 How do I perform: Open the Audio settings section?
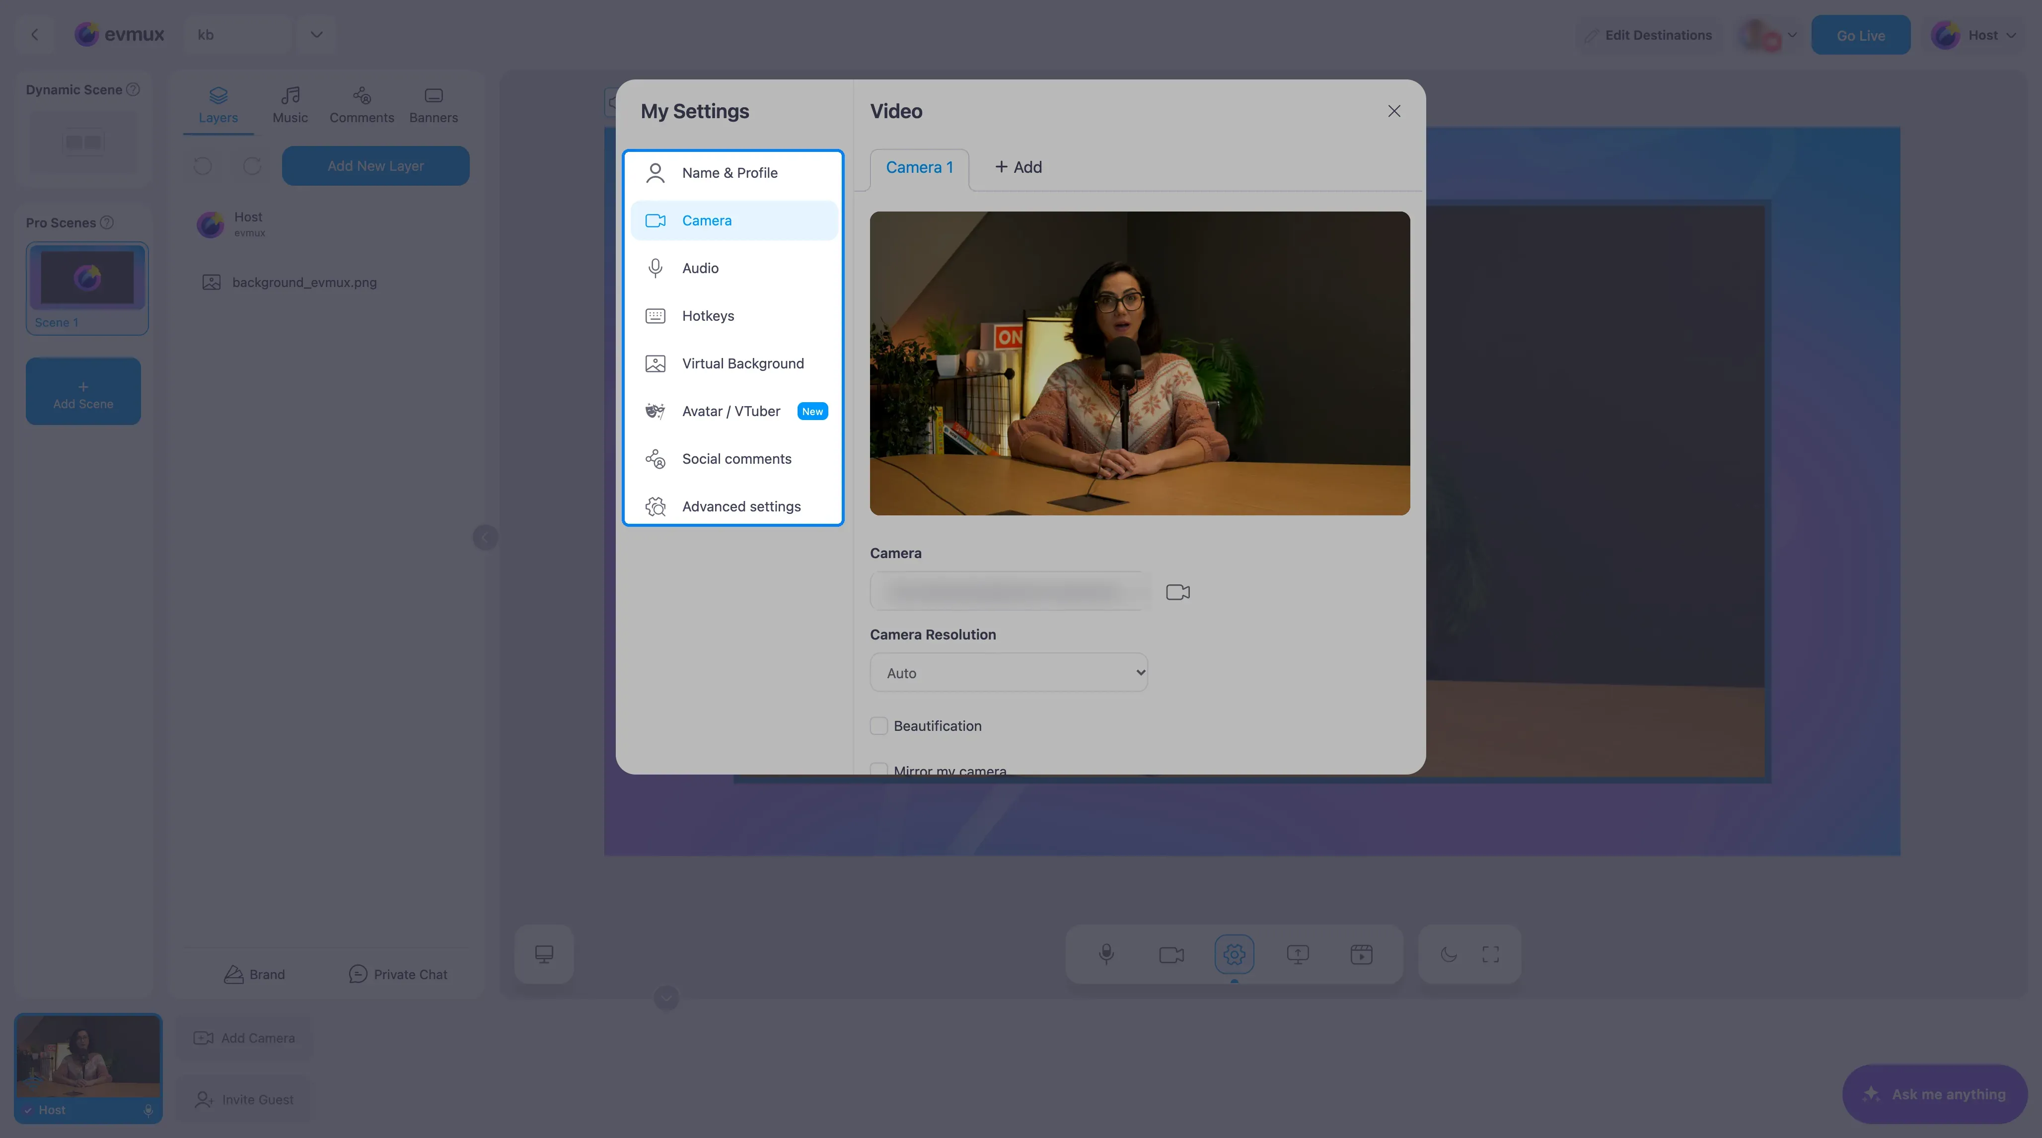tap(733, 268)
